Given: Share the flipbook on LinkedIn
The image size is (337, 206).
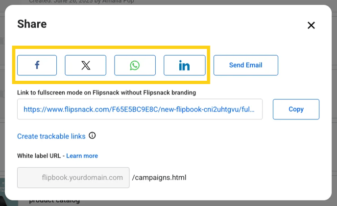Looking at the screenshot, I should pos(184,65).
